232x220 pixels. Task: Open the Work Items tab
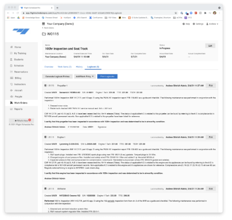click(x=64, y=67)
